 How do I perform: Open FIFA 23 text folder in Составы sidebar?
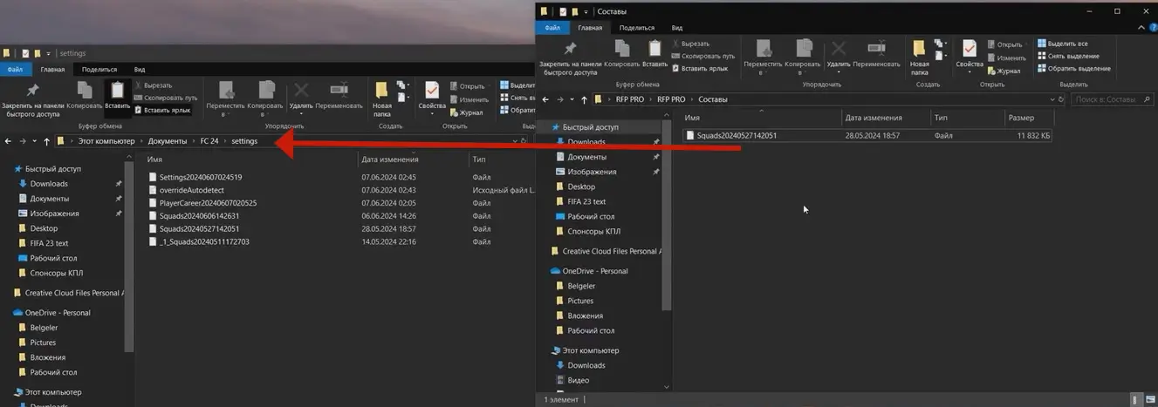(586, 201)
